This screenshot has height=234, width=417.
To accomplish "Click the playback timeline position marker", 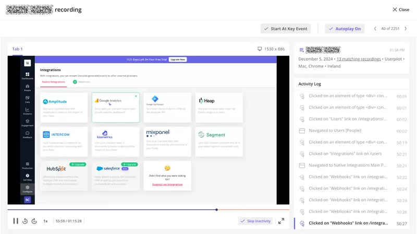I will (216, 209).
